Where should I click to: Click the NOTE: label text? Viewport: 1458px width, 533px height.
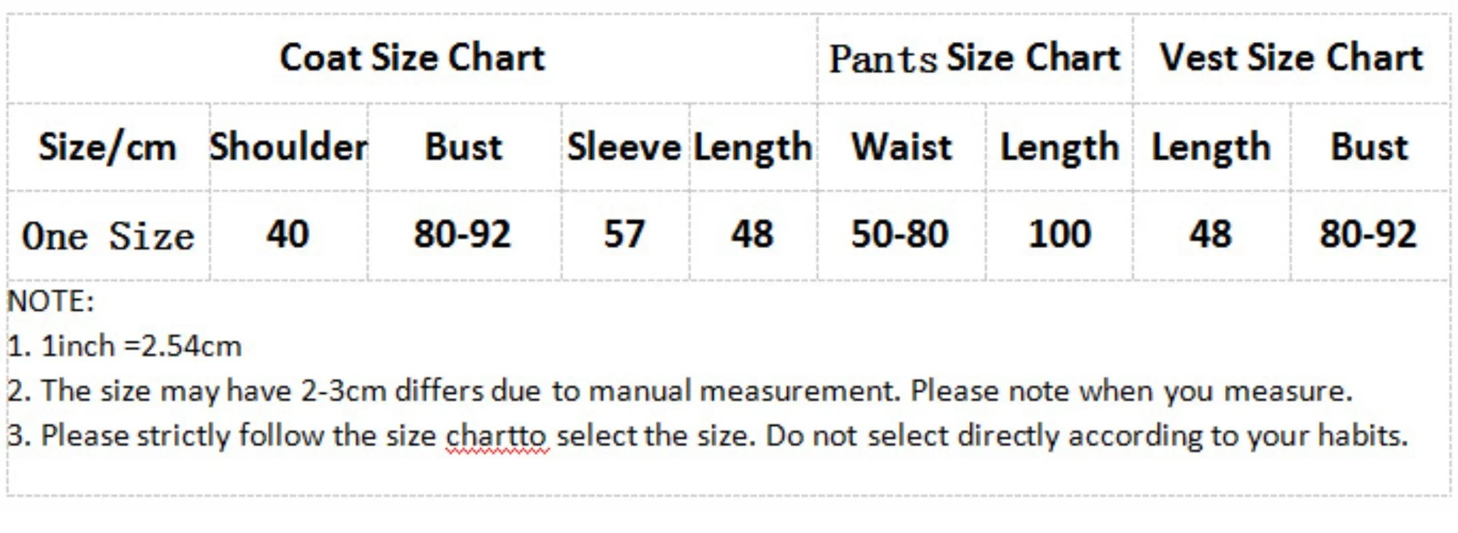tap(51, 302)
